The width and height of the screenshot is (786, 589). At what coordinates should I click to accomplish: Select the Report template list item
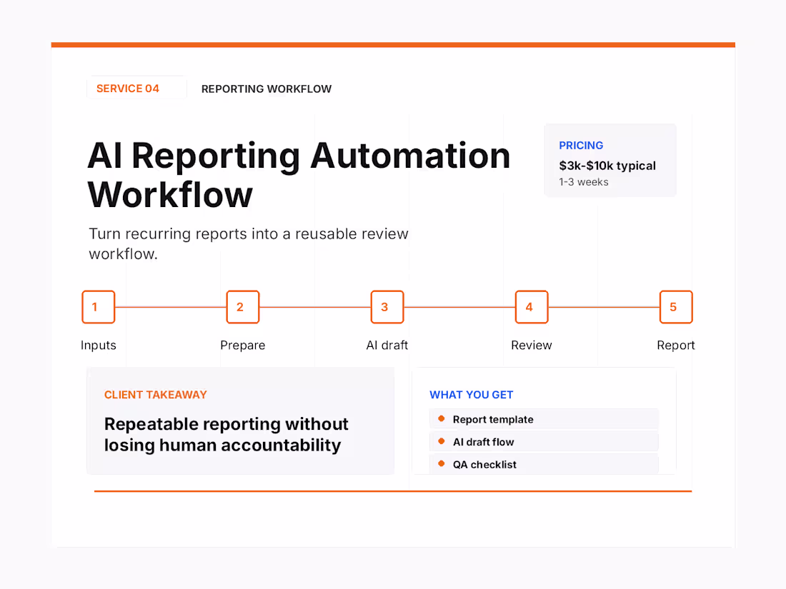[544, 419]
